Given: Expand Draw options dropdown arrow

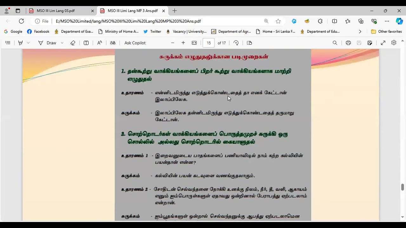Looking at the screenshot, I should point(62,43).
